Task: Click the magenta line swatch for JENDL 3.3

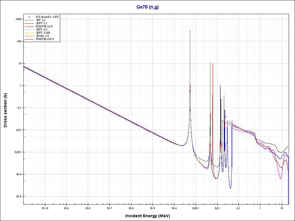Action: tap(29, 36)
